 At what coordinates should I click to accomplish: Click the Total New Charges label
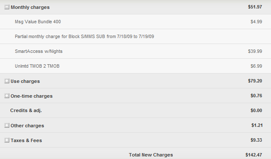point(151,155)
